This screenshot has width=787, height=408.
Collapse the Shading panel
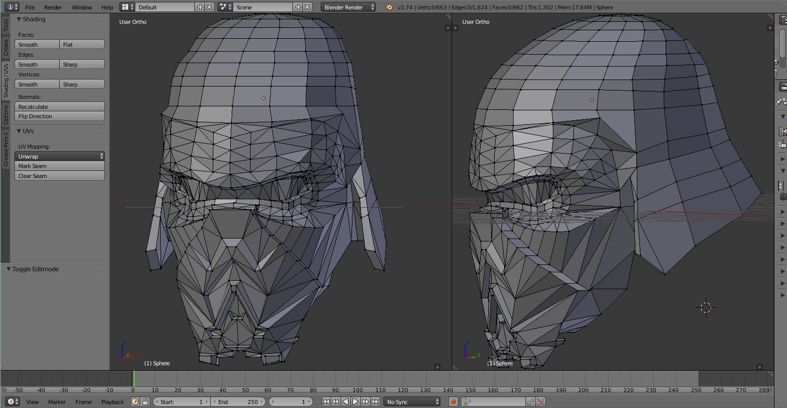tap(19, 19)
